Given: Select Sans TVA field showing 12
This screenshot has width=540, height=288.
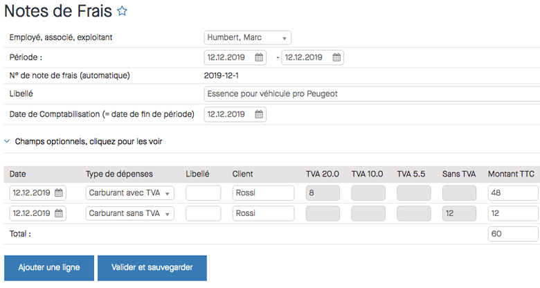Looking at the screenshot, I should point(460,213).
